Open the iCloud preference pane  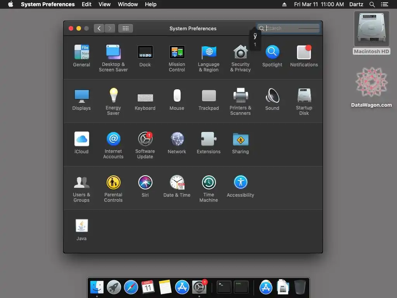click(x=81, y=143)
